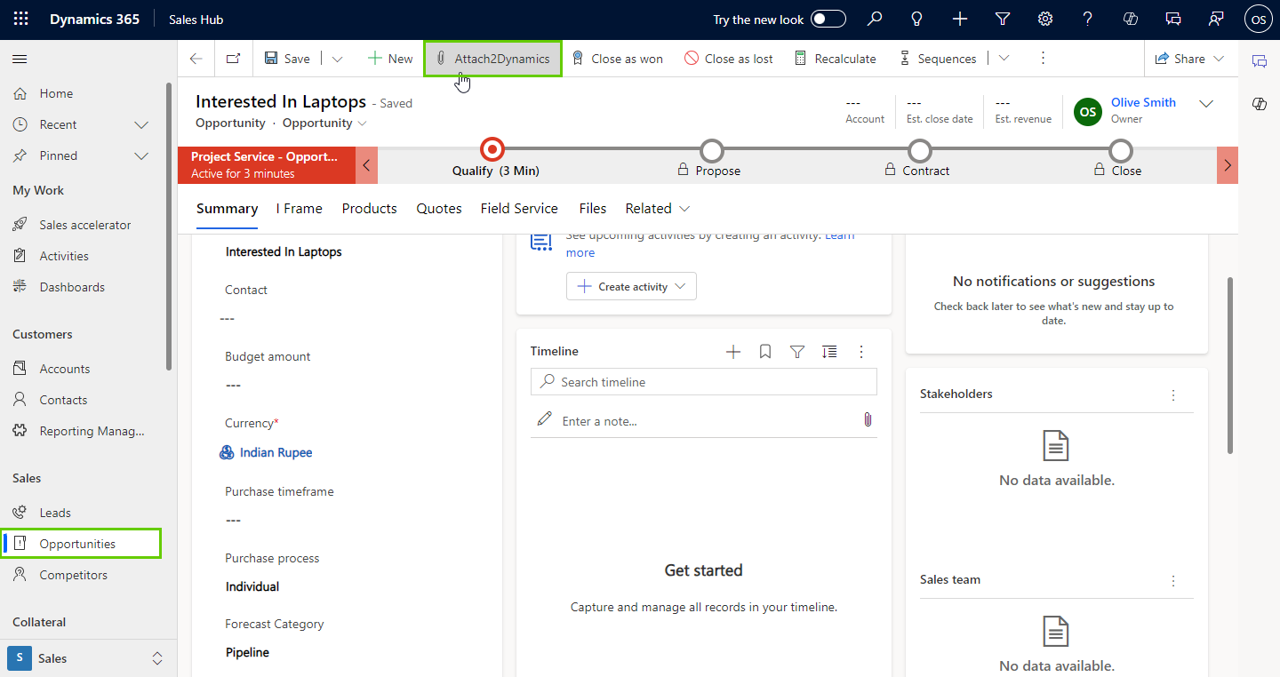Click the timeline bookmark icon
The image size is (1280, 677).
point(765,352)
